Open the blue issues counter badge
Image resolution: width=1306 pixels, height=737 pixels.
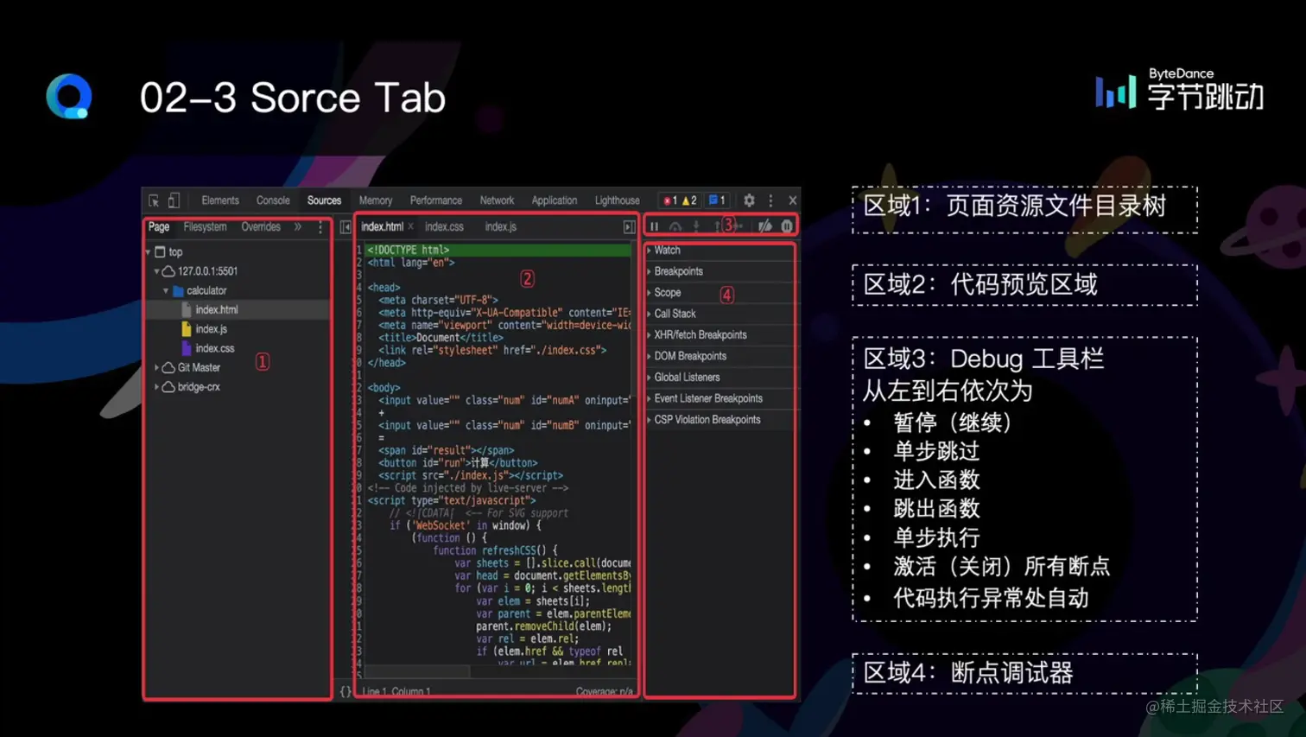pos(717,200)
